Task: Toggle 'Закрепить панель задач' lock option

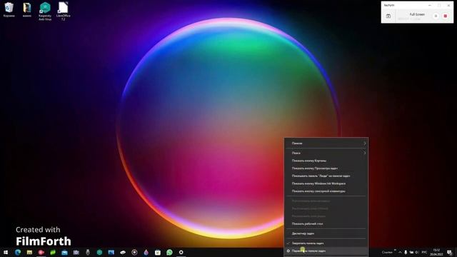Action: pyautogui.click(x=326, y=243)
